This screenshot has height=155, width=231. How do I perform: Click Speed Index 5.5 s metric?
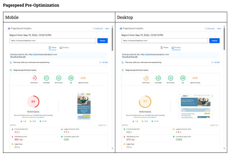click(x=35, y=146)
